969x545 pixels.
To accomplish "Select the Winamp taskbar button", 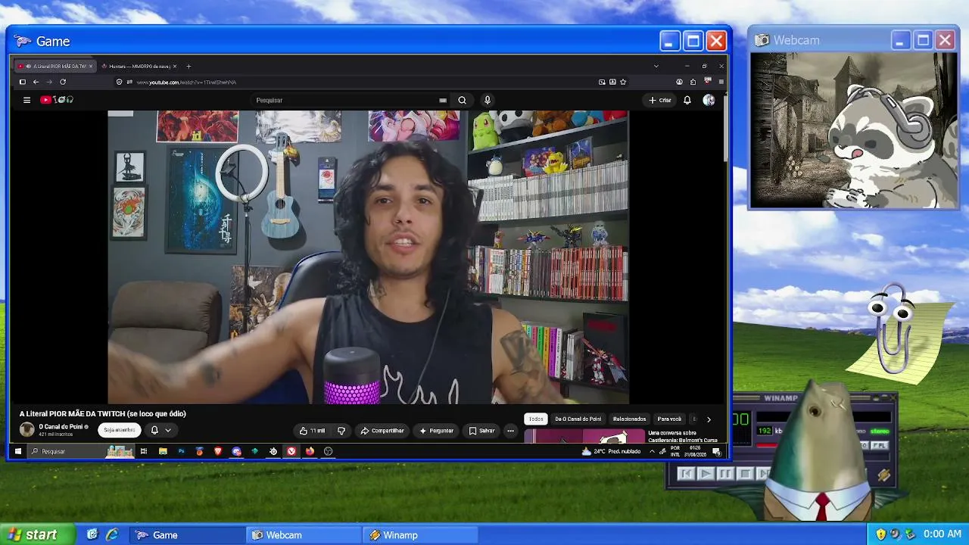I will tap(421, 535).
